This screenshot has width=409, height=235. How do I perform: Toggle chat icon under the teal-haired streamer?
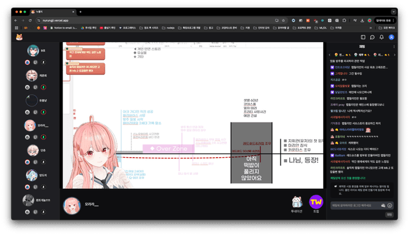(x=36, y=63)
